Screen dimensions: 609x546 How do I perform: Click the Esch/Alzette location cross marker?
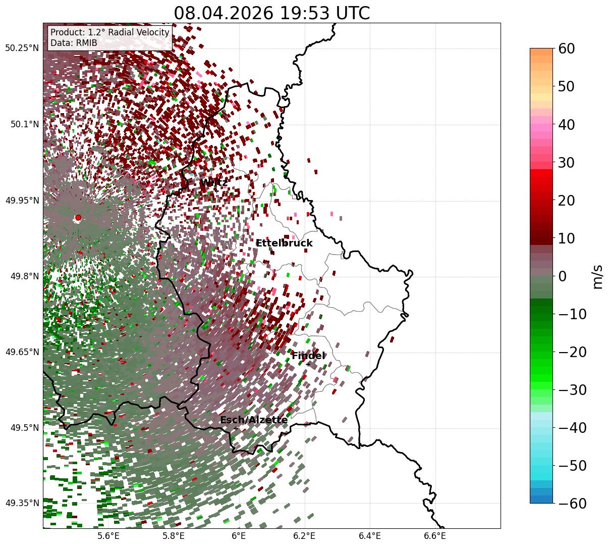[x=236, y=428]
